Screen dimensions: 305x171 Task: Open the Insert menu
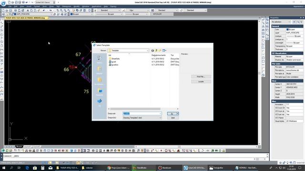pos(29,6)
